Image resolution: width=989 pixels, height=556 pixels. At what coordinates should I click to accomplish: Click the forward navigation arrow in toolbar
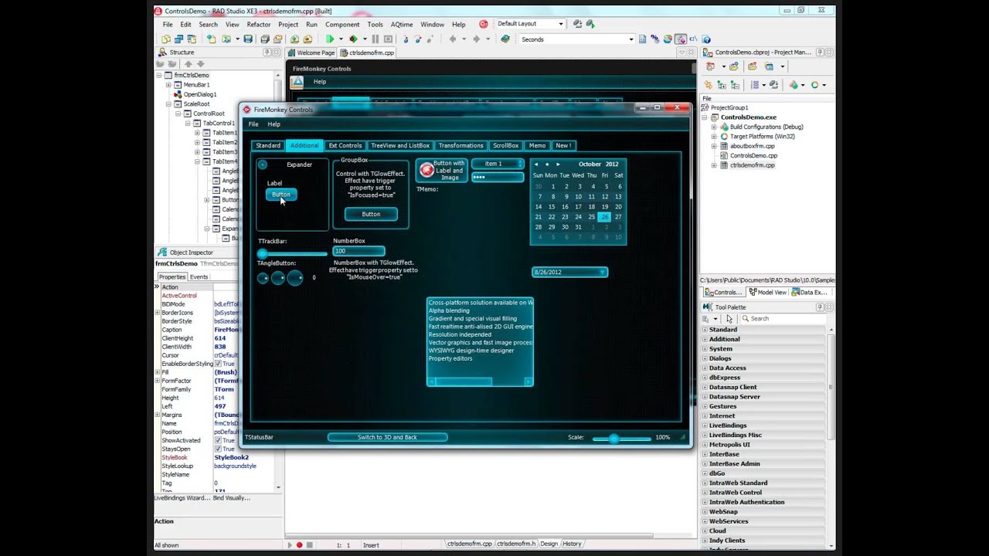pos(476,39)
